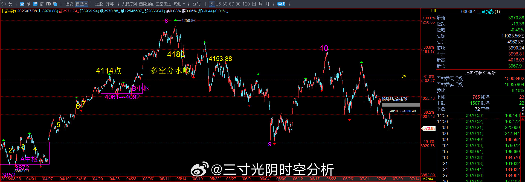Click the 38.2% Fibonacci level label
This screenshot has width=525, height=182.
tap(429, 113)
